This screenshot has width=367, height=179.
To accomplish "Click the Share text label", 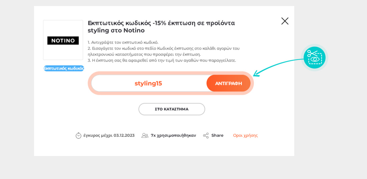I will (217, 135).
